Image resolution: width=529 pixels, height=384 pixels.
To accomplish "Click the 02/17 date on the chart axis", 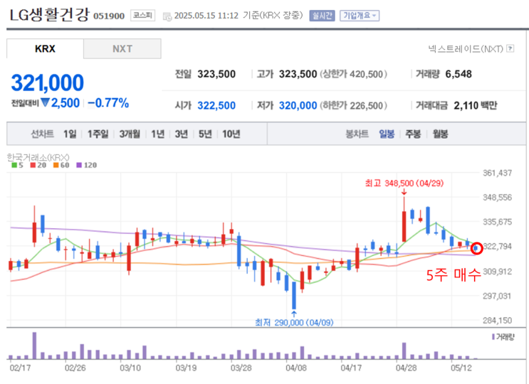I will 20,368.
